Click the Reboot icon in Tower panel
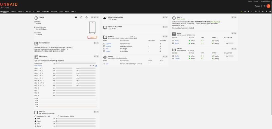The height and width of the screenshot is (129, 272). (x=81, y=17)
